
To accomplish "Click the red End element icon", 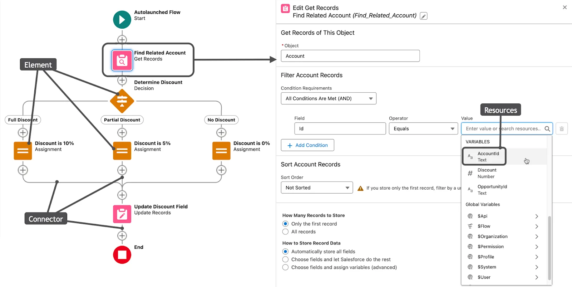I will [x=122, y=255].
